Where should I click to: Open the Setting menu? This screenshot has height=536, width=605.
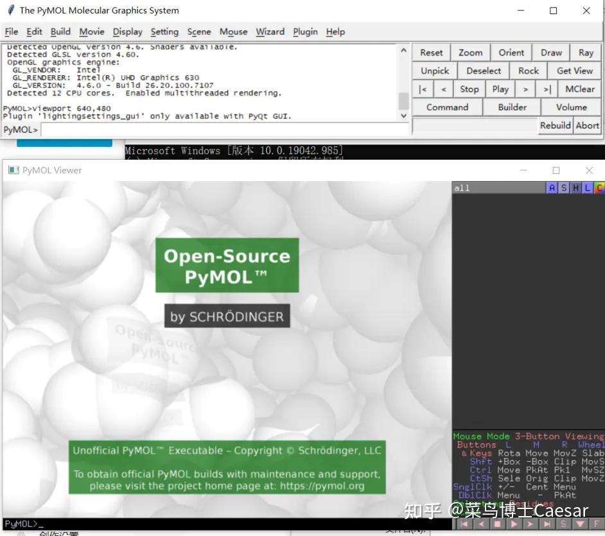point(164,31)
